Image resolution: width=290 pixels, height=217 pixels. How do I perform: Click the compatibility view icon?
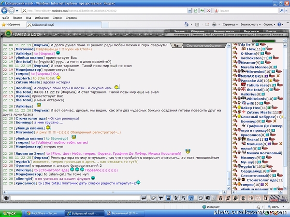[x=196, y=11]
